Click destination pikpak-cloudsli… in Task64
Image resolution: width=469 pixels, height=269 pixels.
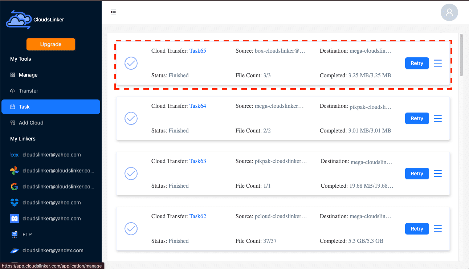371,107
